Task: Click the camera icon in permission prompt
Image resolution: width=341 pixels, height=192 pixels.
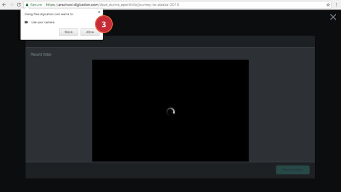Action: pyautogui.click(x=26, y=22)
